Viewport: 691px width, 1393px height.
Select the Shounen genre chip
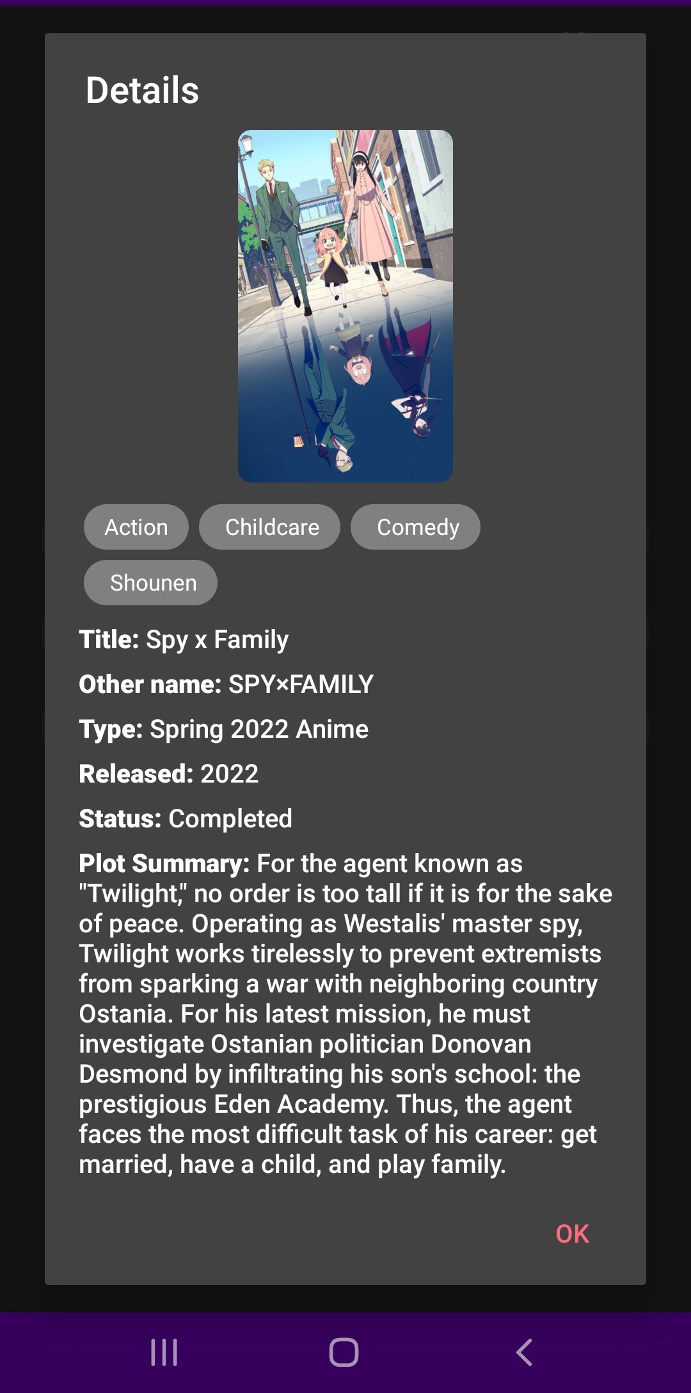point(150,583)
